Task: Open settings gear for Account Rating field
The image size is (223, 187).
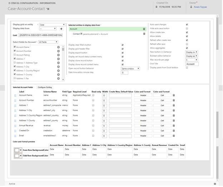Action: point(58,55)
